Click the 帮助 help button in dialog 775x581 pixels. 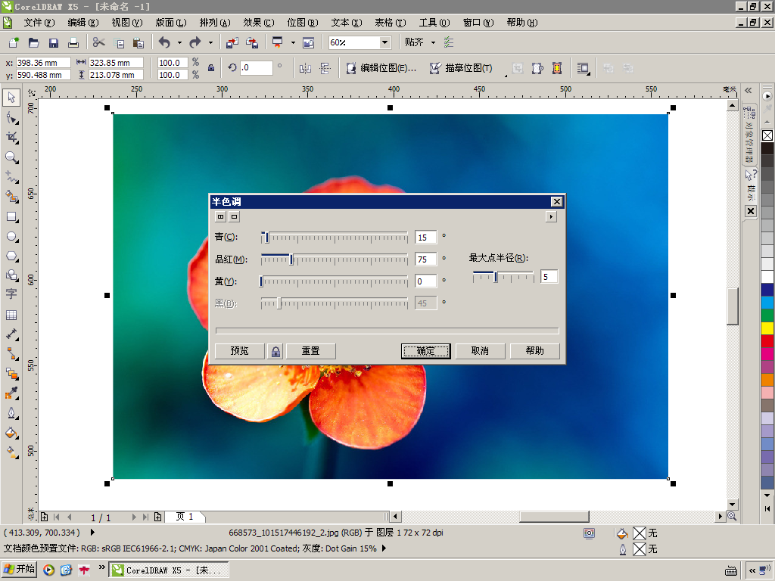[x=535, y=351]
